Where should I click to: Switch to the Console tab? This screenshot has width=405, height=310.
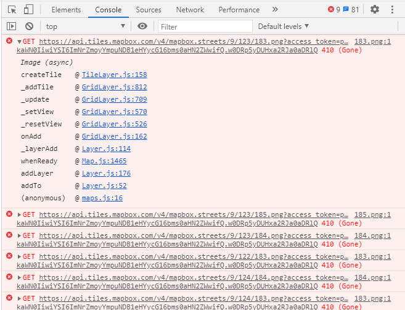tap(108, 10)
